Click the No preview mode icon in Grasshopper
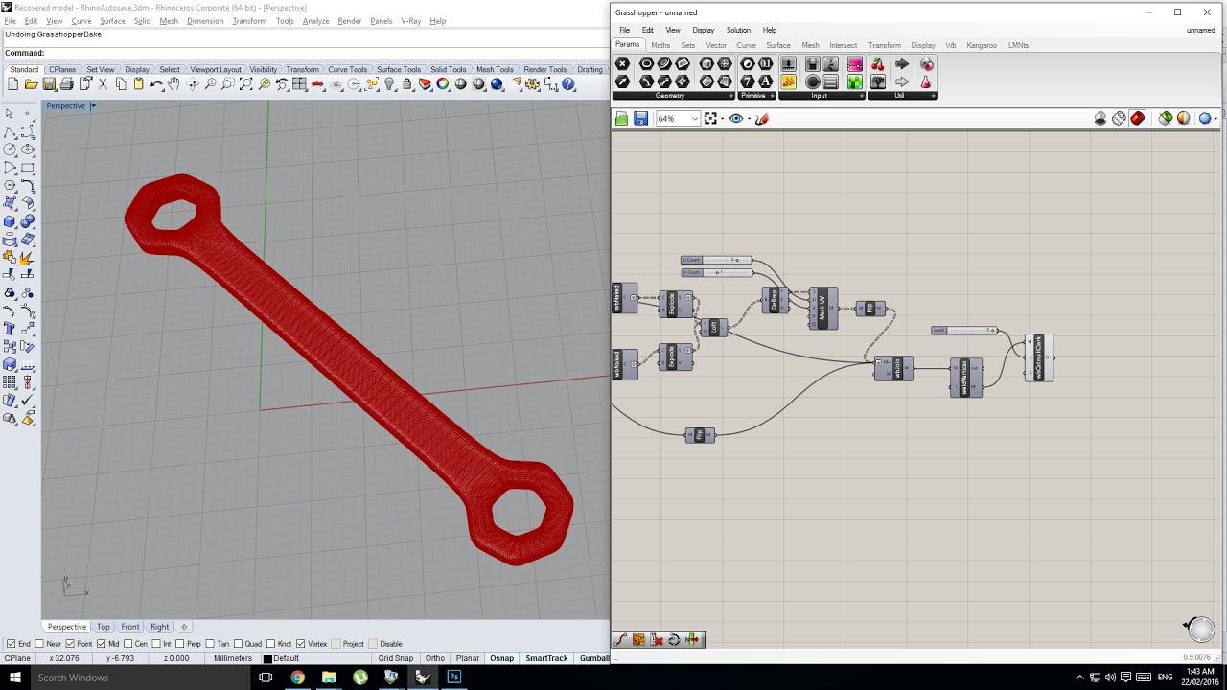Screen dimensions: 1227x690 (1100, 118)
